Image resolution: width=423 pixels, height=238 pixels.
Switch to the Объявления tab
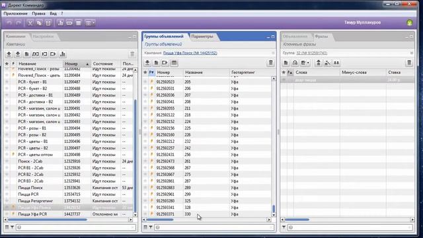coord(295,36)
